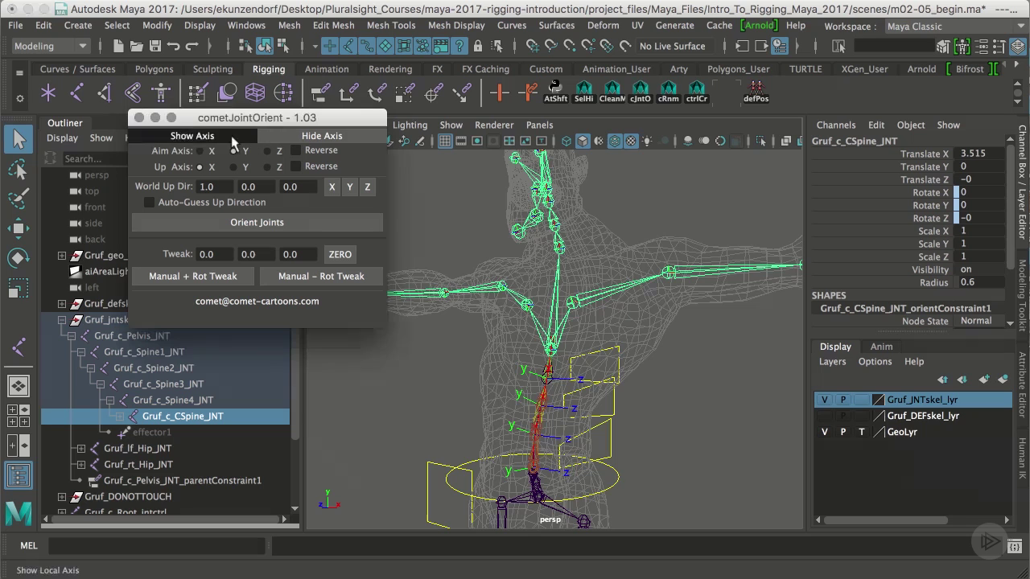Set Up Axis to Z
Screen dimensions: 1030x579
pyautogui.click(x=267, y=167)
